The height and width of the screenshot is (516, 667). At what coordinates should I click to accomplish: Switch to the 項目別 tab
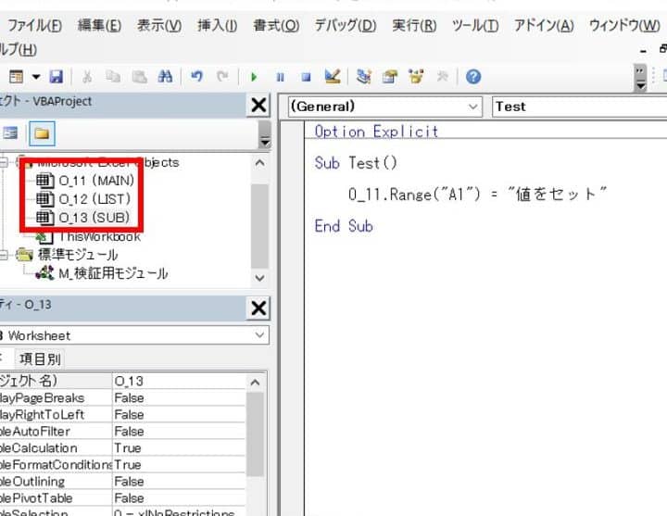pos(40,359)
